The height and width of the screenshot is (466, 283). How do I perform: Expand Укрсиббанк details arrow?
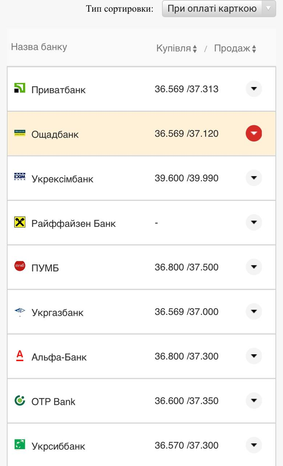click(x=254, y=445)
